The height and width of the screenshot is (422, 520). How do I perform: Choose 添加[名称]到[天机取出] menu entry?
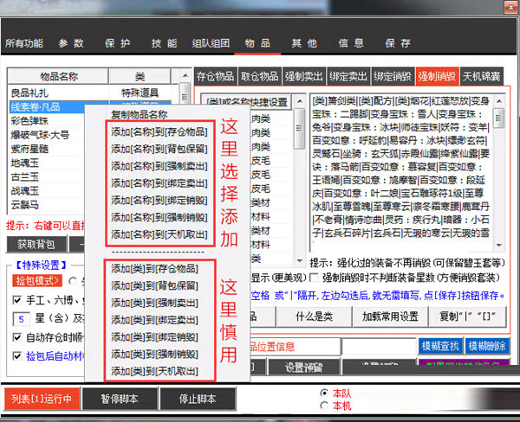(x=159, y=234)
